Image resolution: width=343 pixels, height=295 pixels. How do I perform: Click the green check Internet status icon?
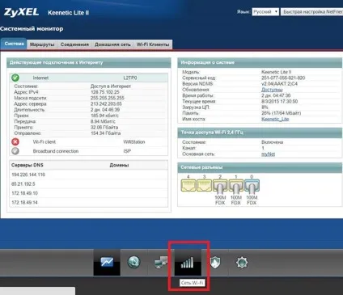coord(15,78)
